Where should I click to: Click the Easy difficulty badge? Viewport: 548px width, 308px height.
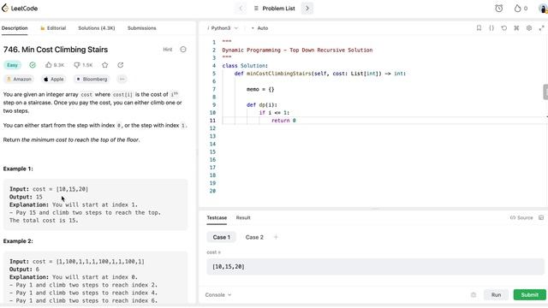coord(12,65)
